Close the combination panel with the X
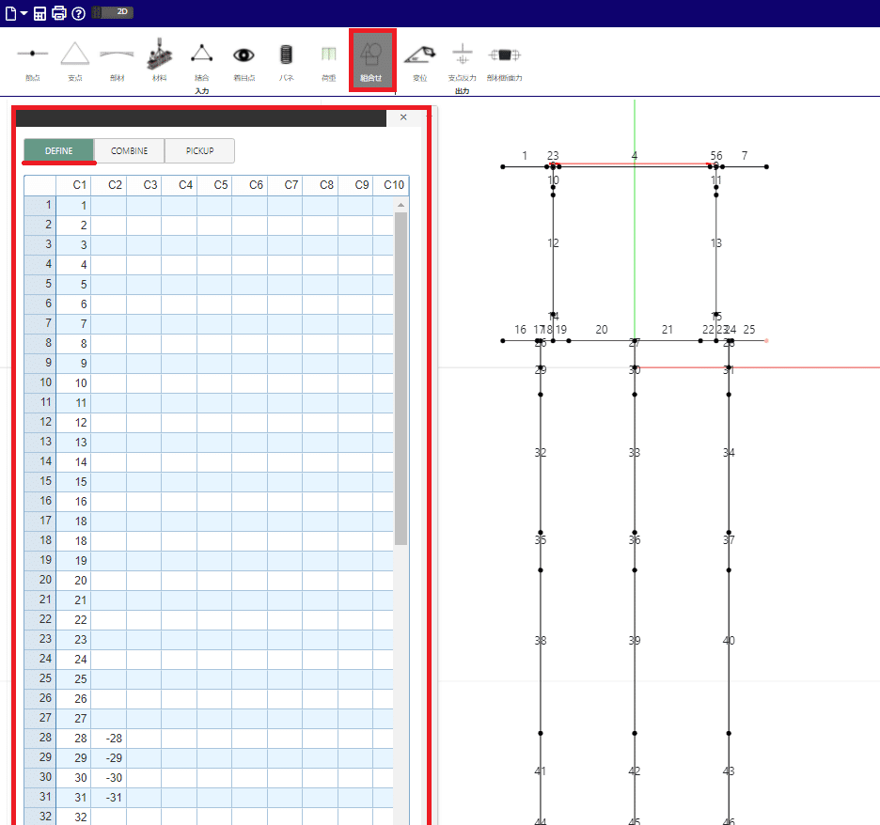 tap(403, 117)
